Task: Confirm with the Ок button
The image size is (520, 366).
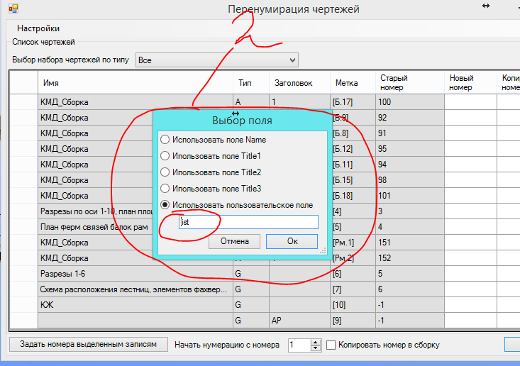Action: [x=292, y=241]
